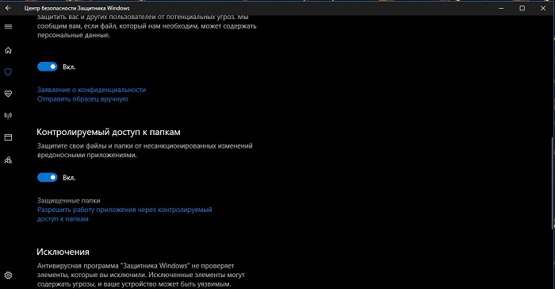Image resolution: width=555 pixels, height=289 pixels.
Task: Open Virus & threat protection shield icon
Action: (8, 72)
